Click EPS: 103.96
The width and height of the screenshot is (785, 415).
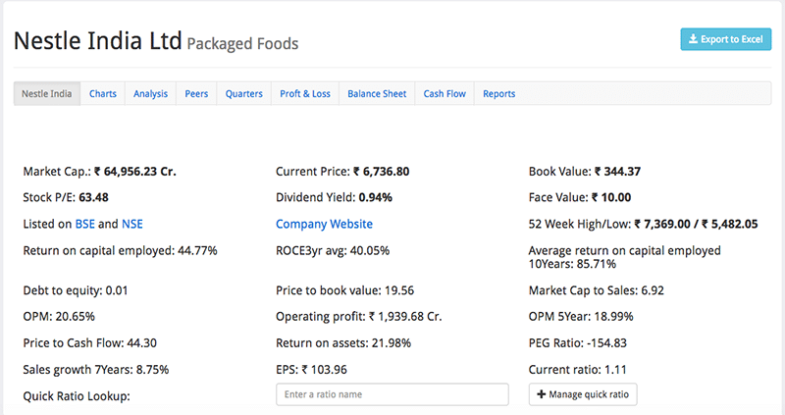[x=311, y=370]
